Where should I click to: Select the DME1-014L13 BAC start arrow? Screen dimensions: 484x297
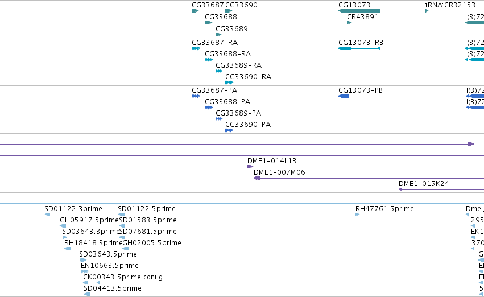click(x=250, y=167)
